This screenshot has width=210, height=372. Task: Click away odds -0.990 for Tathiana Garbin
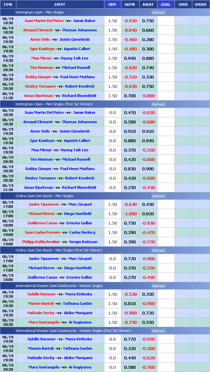click(x=148, y=303)
